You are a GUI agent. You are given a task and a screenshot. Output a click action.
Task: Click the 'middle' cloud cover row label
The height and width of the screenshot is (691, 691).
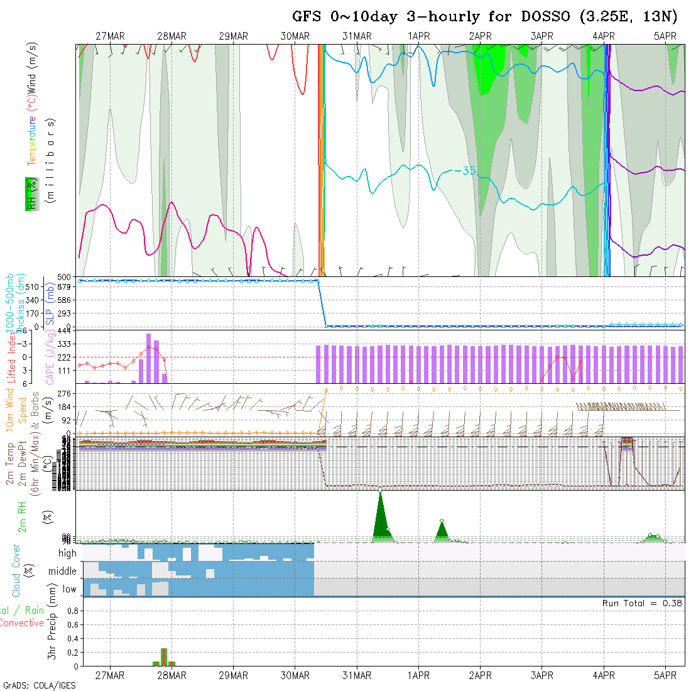coord(62,571)
